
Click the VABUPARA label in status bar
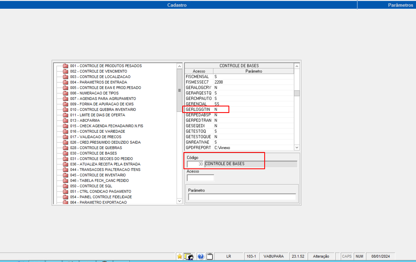(273, 256)
